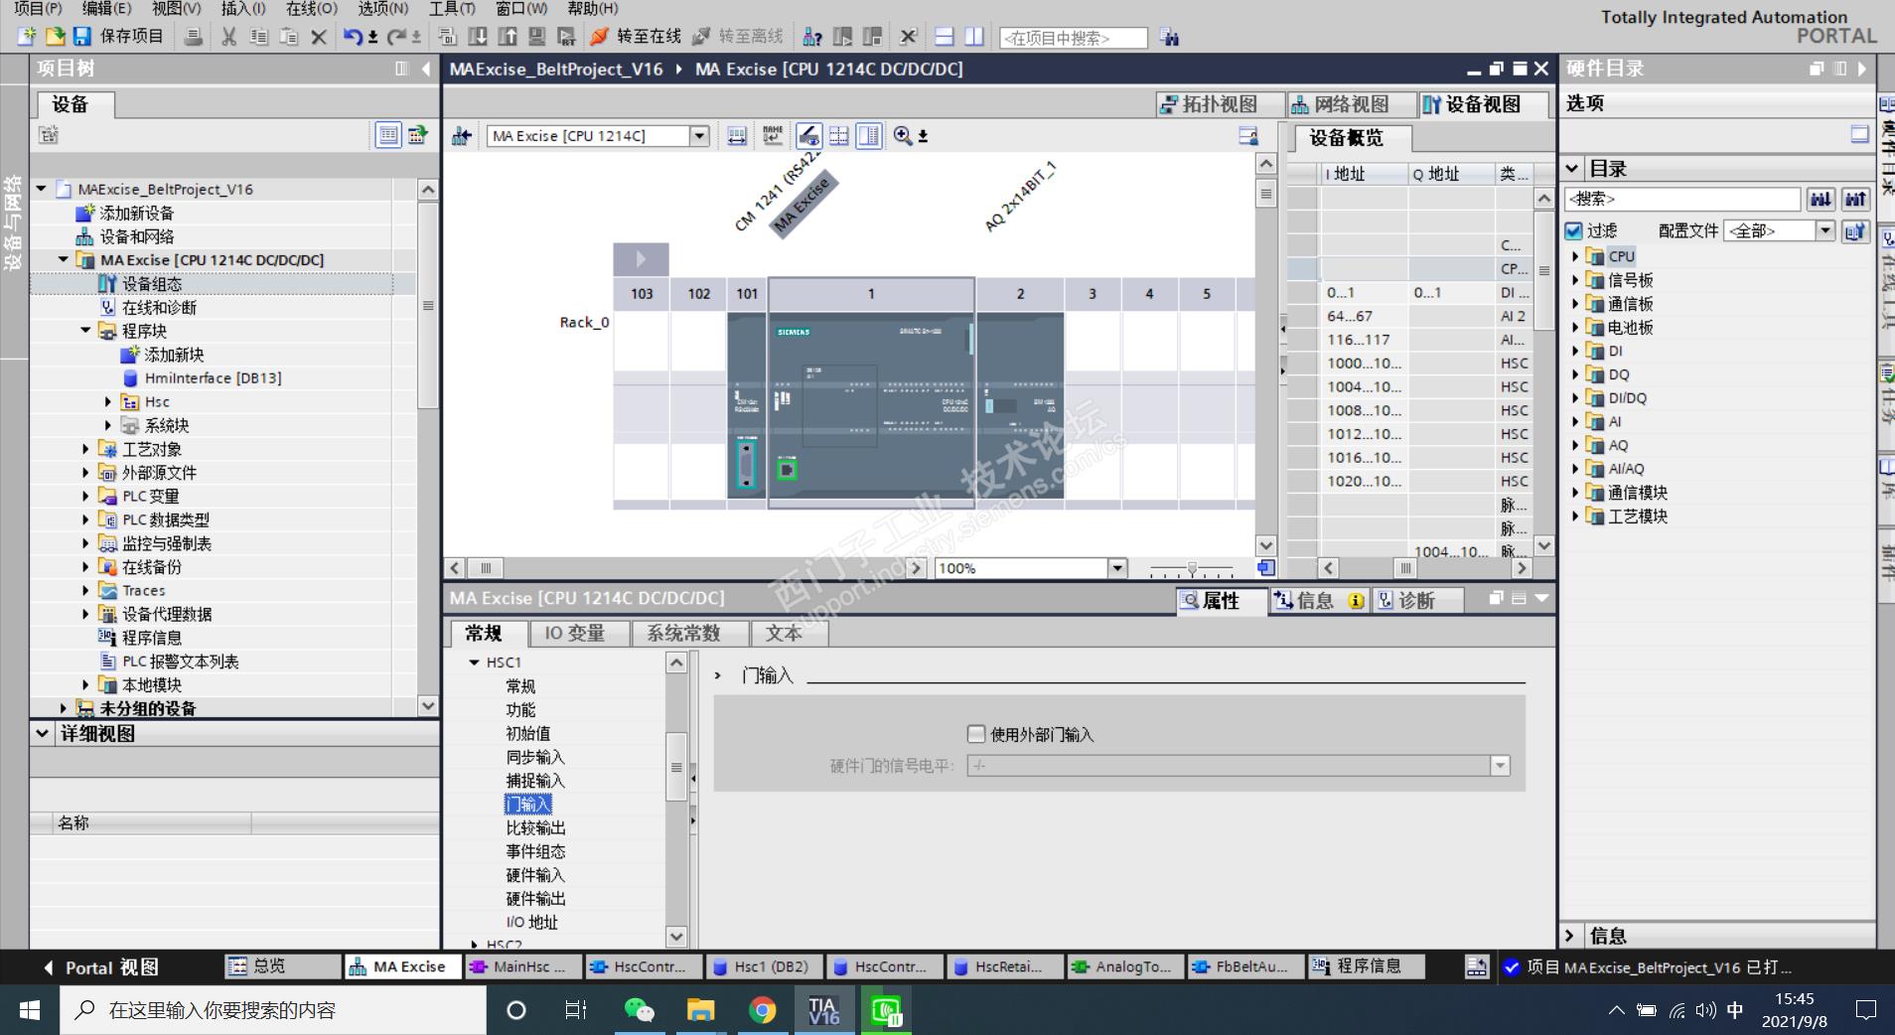Viewport: 1895px width, 1035px height.
Task: Click the download to device icon
Action: [478, 37]
